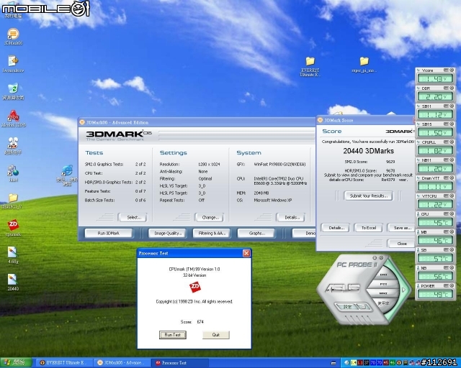Click the SB temperature 57°C readout
461x368 pixels.
click(435, 259)
